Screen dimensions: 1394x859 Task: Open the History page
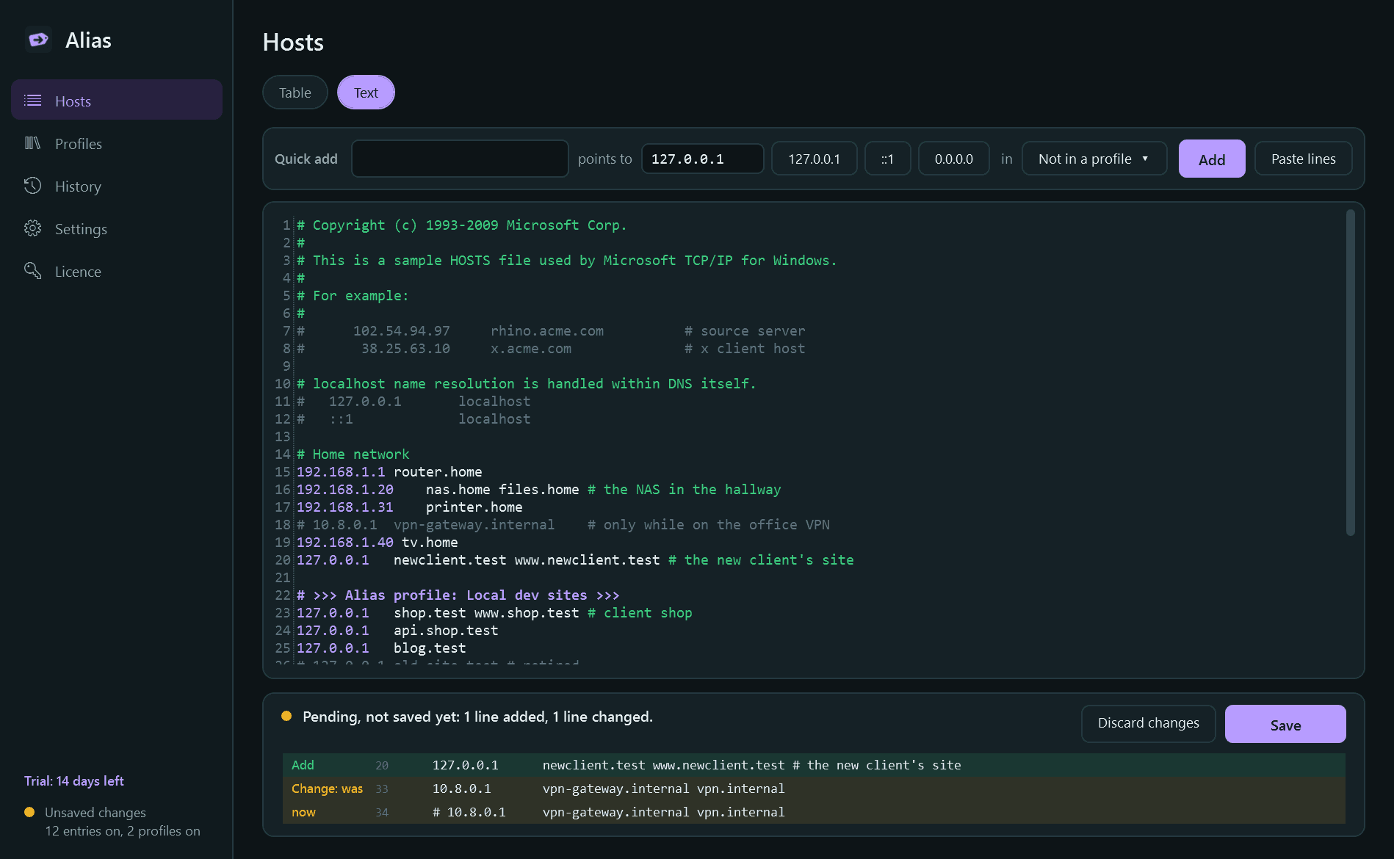117,186
